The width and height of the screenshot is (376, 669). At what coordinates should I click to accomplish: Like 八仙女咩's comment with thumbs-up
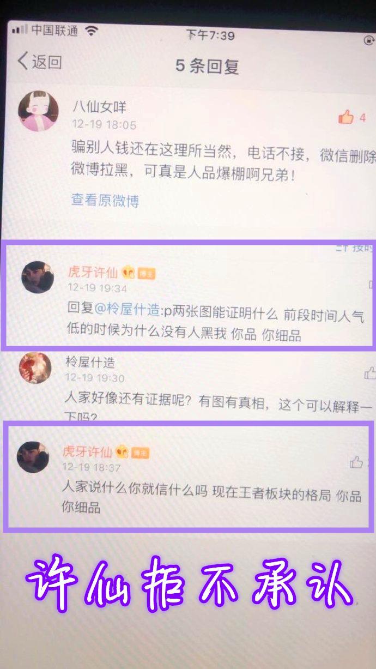(346, 117)
